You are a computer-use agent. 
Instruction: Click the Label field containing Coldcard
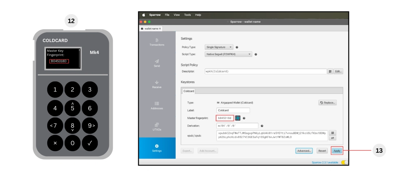(x=233, y=110)
